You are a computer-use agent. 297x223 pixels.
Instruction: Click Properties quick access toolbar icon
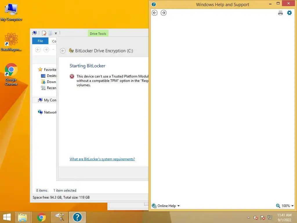(x=44, y=33)
